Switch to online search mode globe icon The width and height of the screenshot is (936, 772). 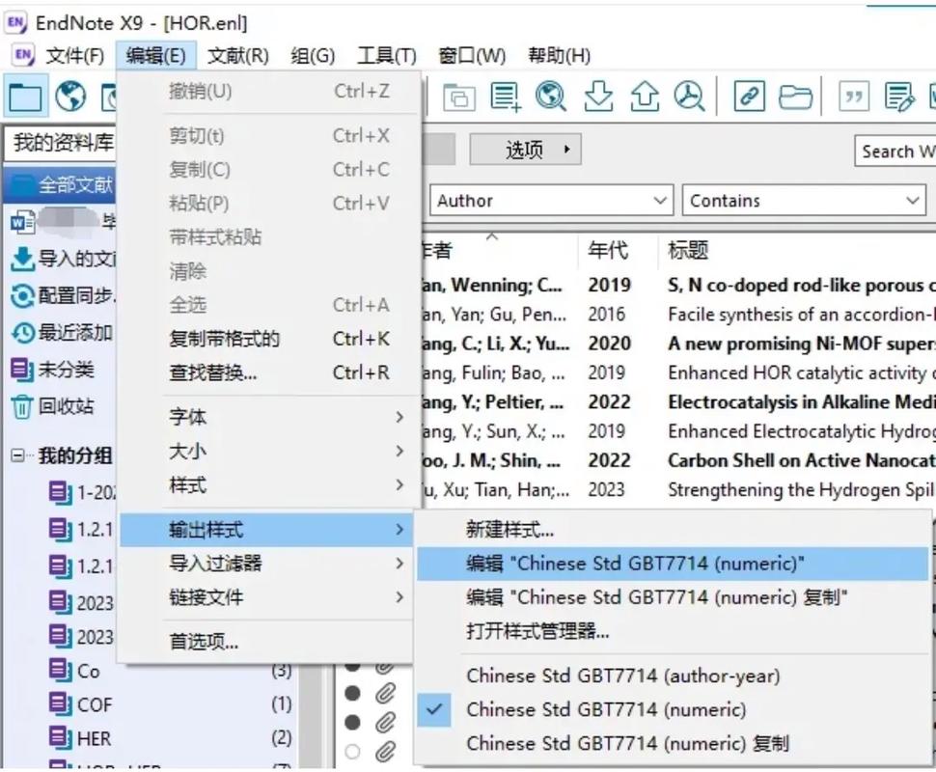pos(70,96)
